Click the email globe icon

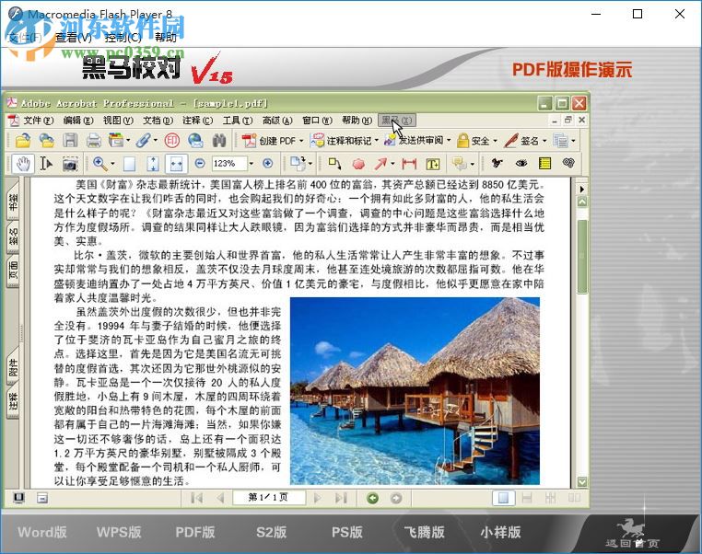tap(195, 141)
